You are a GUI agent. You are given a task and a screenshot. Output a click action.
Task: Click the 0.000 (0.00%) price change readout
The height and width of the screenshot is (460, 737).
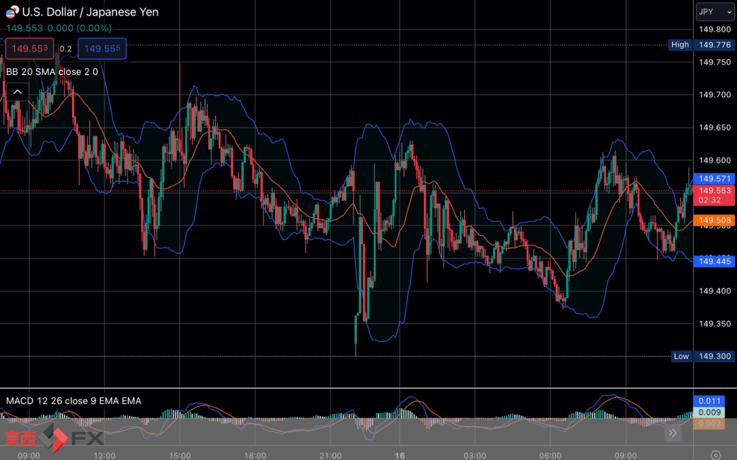[x=79, y=28]
